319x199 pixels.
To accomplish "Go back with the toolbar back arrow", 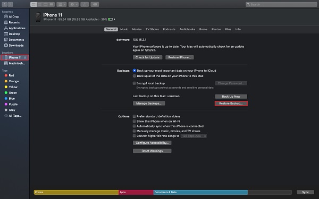I will tap(4, 4).
